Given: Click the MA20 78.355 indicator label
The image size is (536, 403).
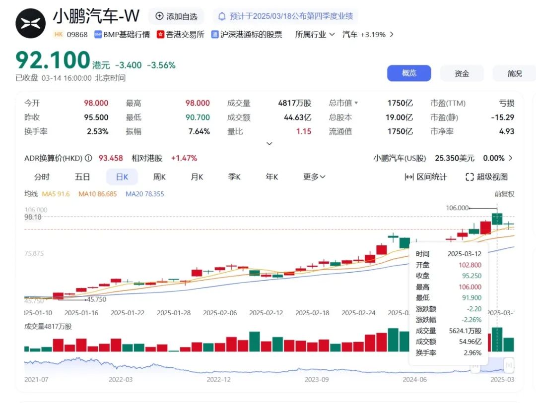Looking at the screenshot, I should pyautogui.click(x=144, y=194).
